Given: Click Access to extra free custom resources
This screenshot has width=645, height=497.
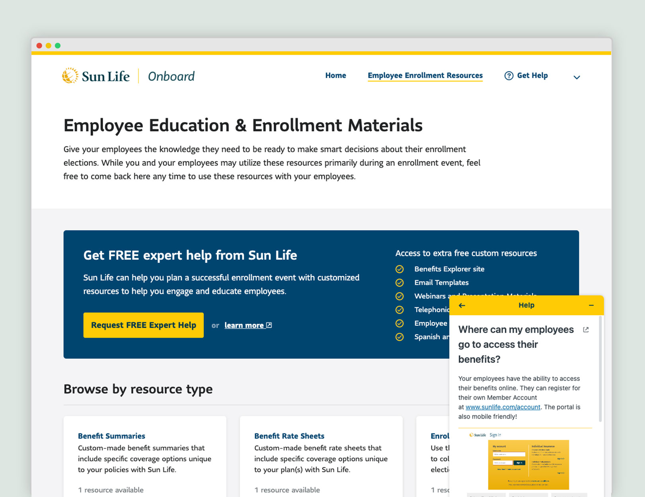Looking at the screenshot, I should coord(466,253).
